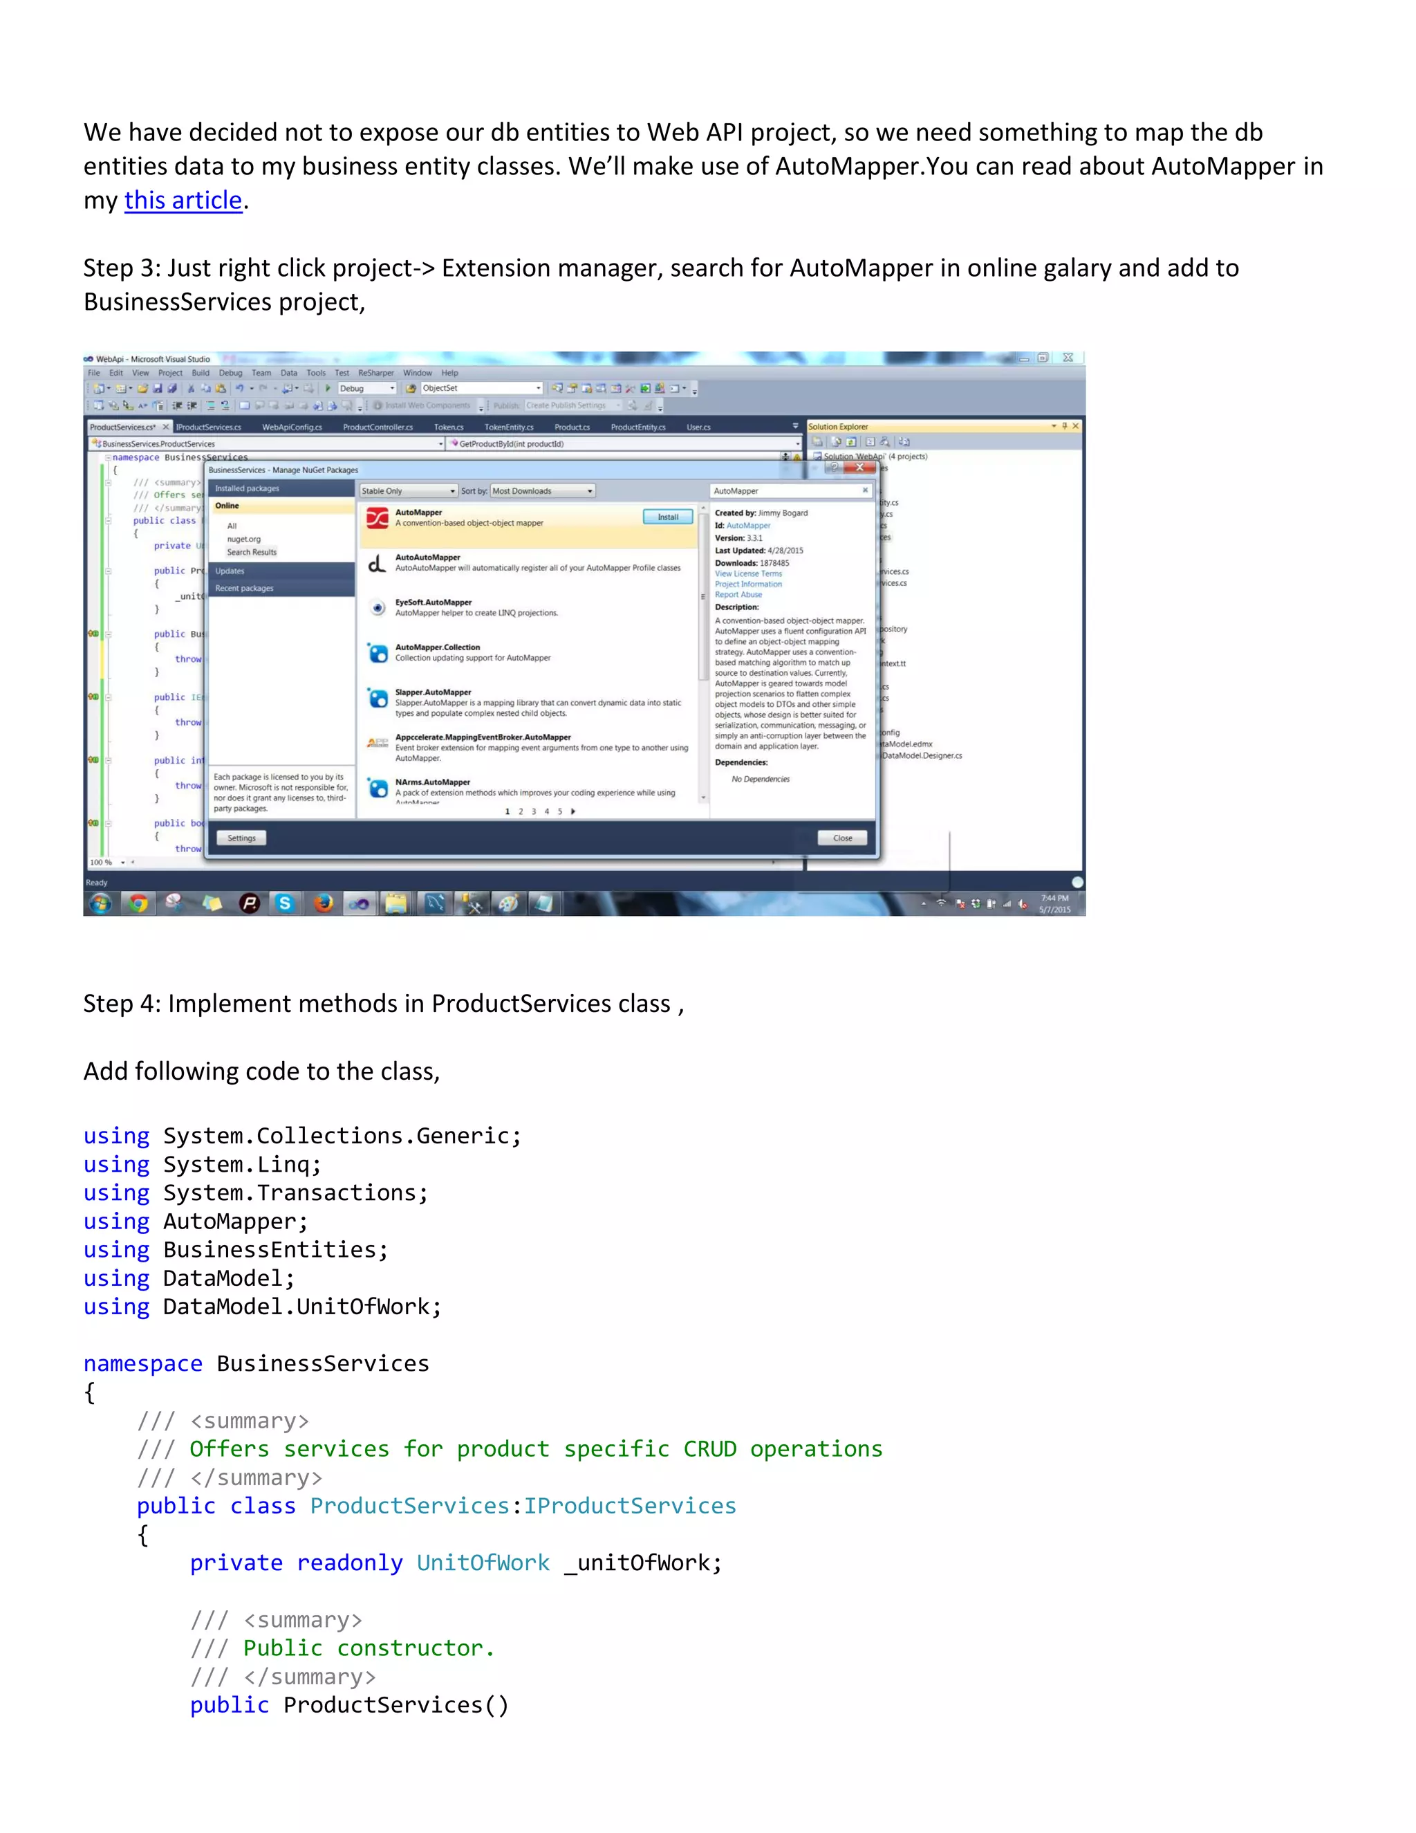Clear the AutoMapper search text

click(x=866, y=490)
